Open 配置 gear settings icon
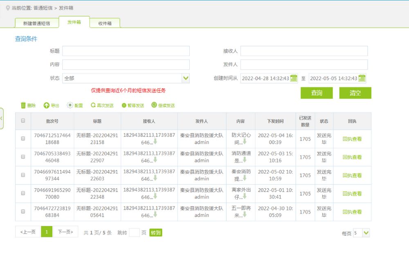Image resolution: width=409 pixels, height=272 pixels. [x=70, y=105]
